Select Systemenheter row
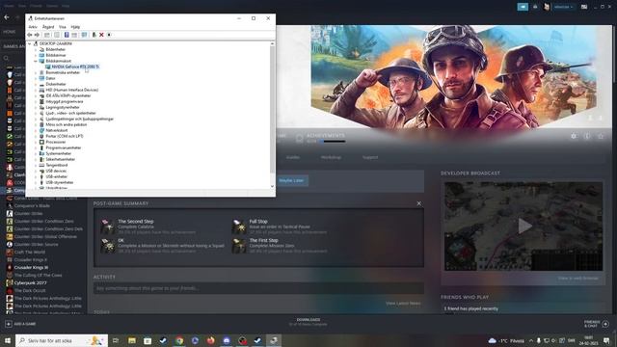The height and width of the screenshot is (347, 617). coord(58,153)
